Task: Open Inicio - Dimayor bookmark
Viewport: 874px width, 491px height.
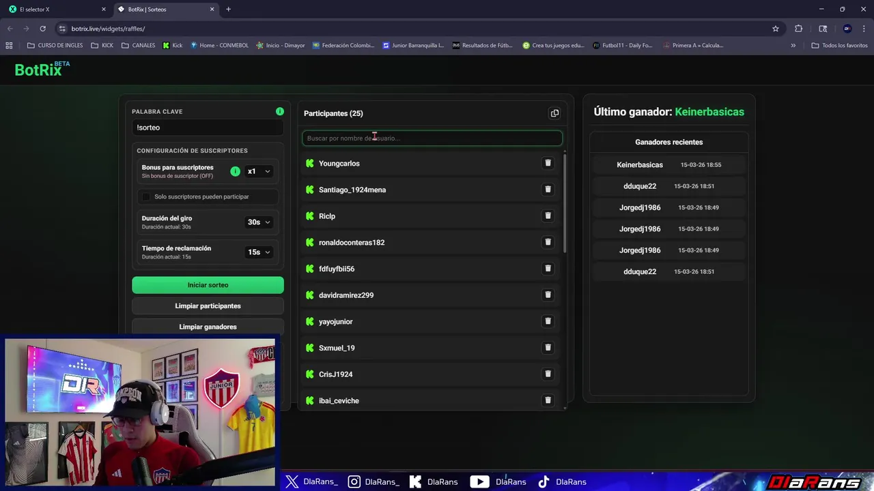Action: (280, 46)
